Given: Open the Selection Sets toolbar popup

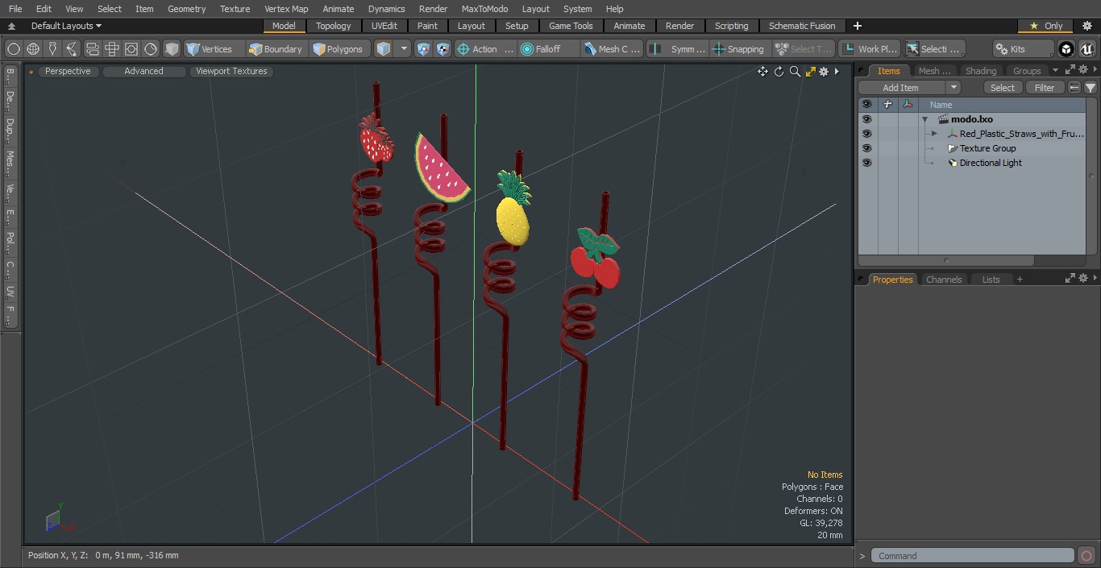Looking at the screenshot, I should pos(933,49).
